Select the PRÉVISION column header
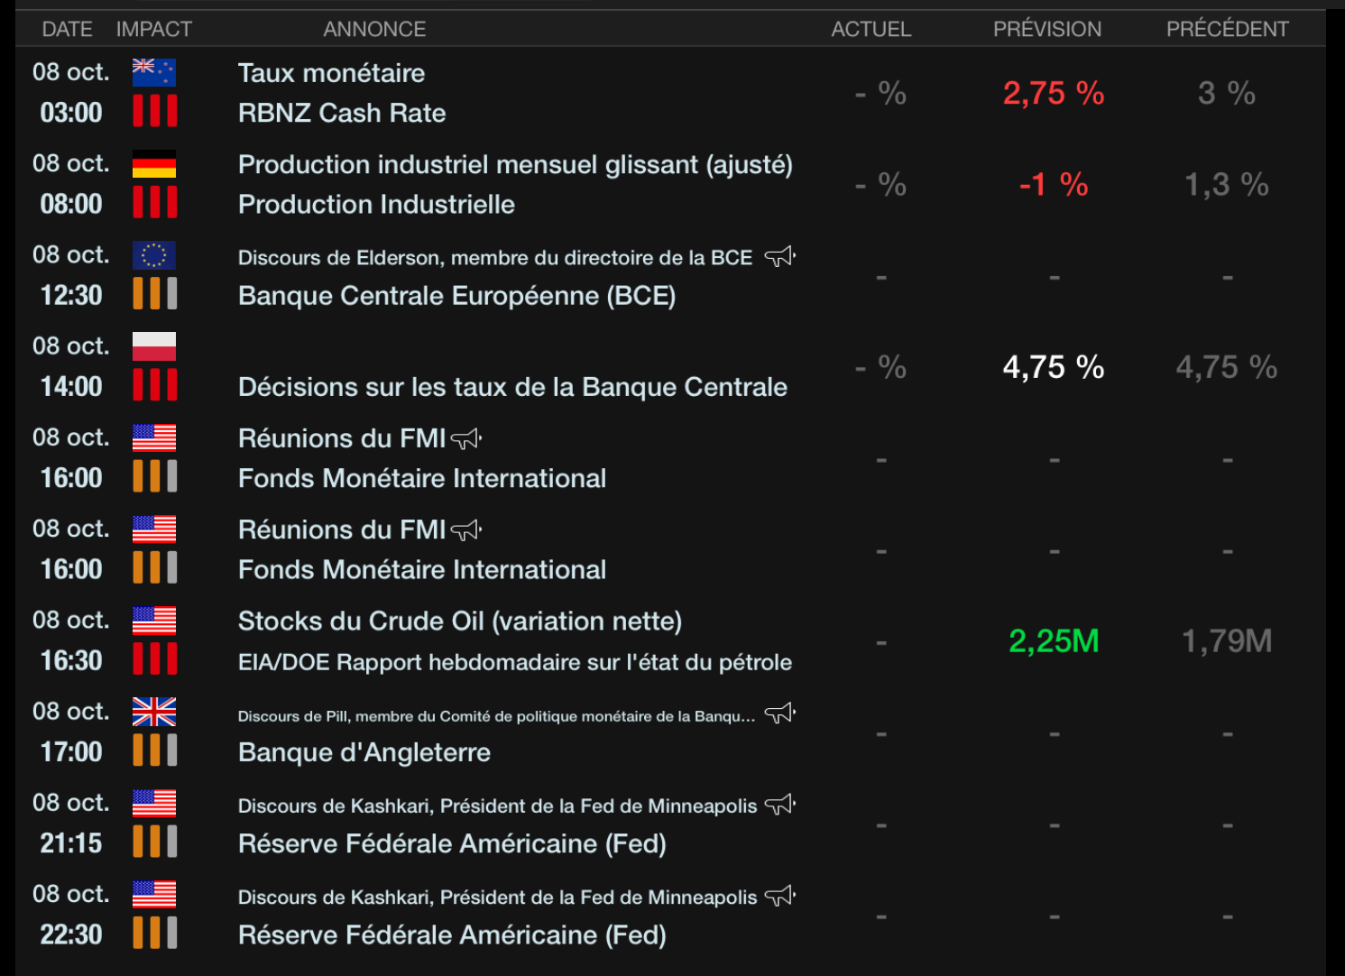Viewport: 1345px width, 976px height. [x=1046, y=29]
